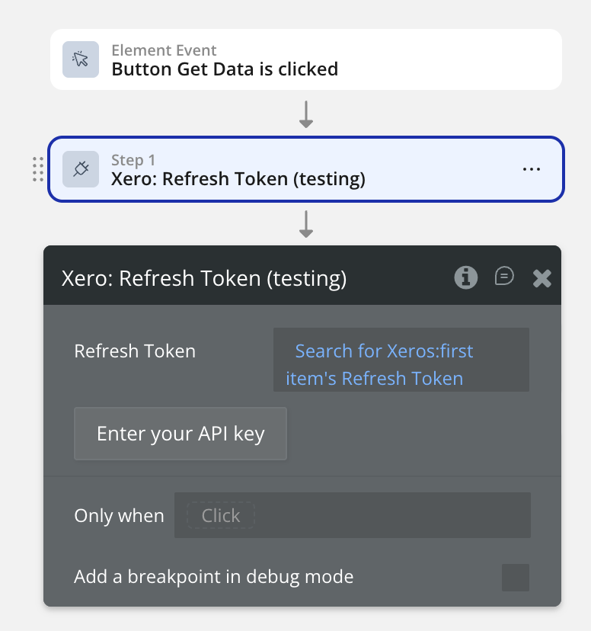Click the "Refresh Token" field label
Screen dimensions: 591x631
[x=135, y=351]
